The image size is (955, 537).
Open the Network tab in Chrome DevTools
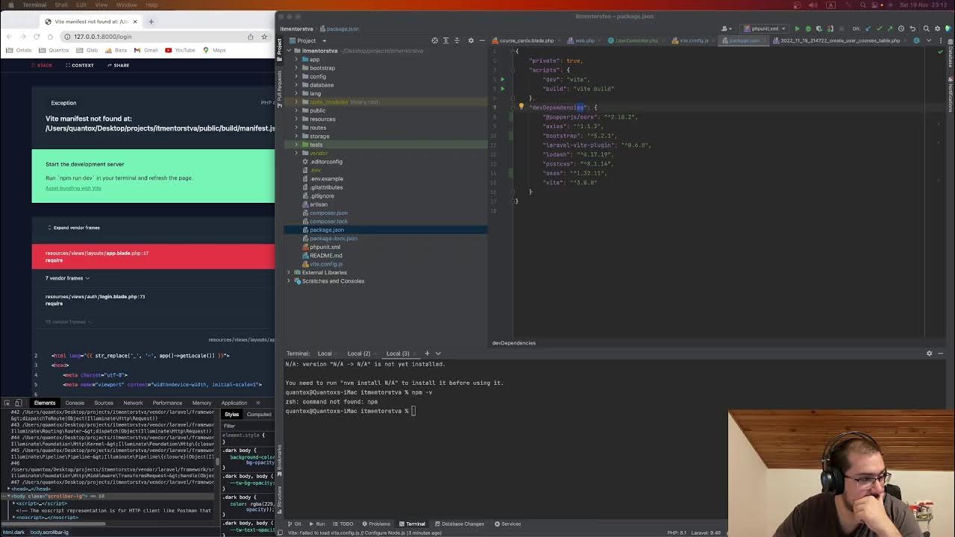[133, 403]
